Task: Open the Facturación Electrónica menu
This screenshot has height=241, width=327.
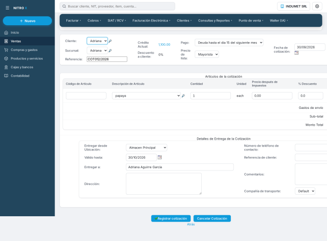Action: 151,21
